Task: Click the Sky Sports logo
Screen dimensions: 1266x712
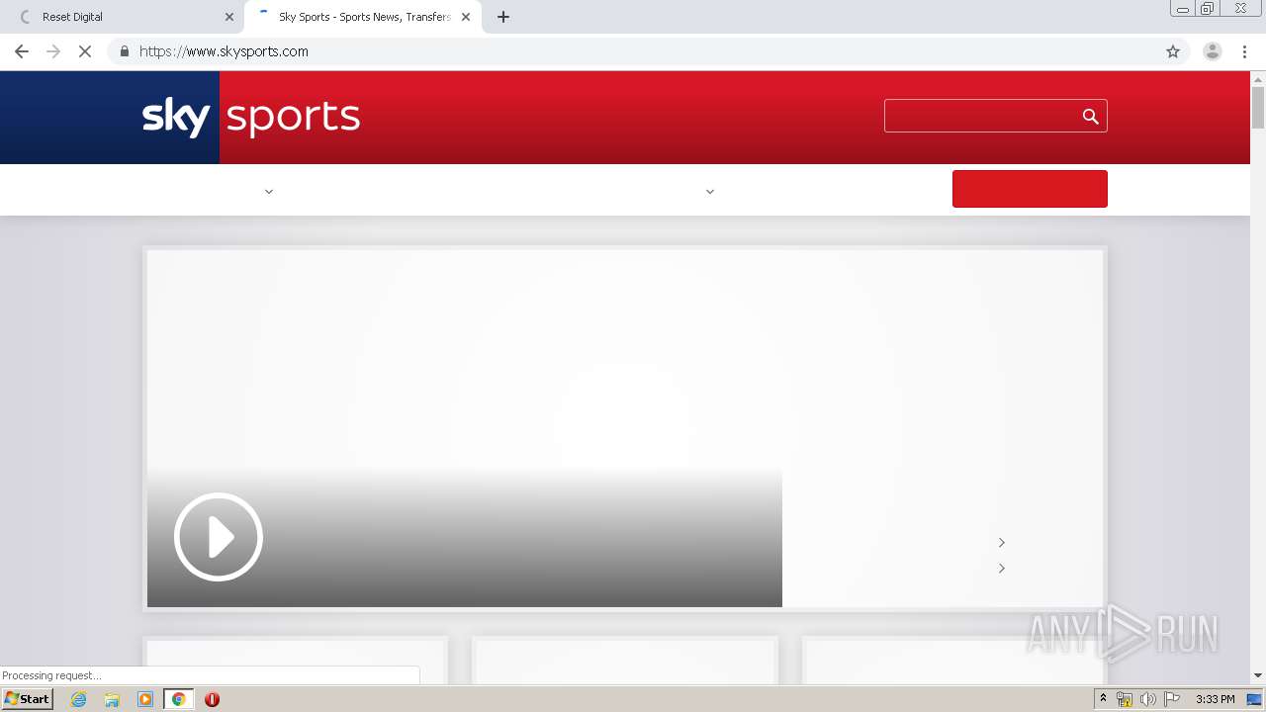Action: pyautogui.click(x=251, y=117)
